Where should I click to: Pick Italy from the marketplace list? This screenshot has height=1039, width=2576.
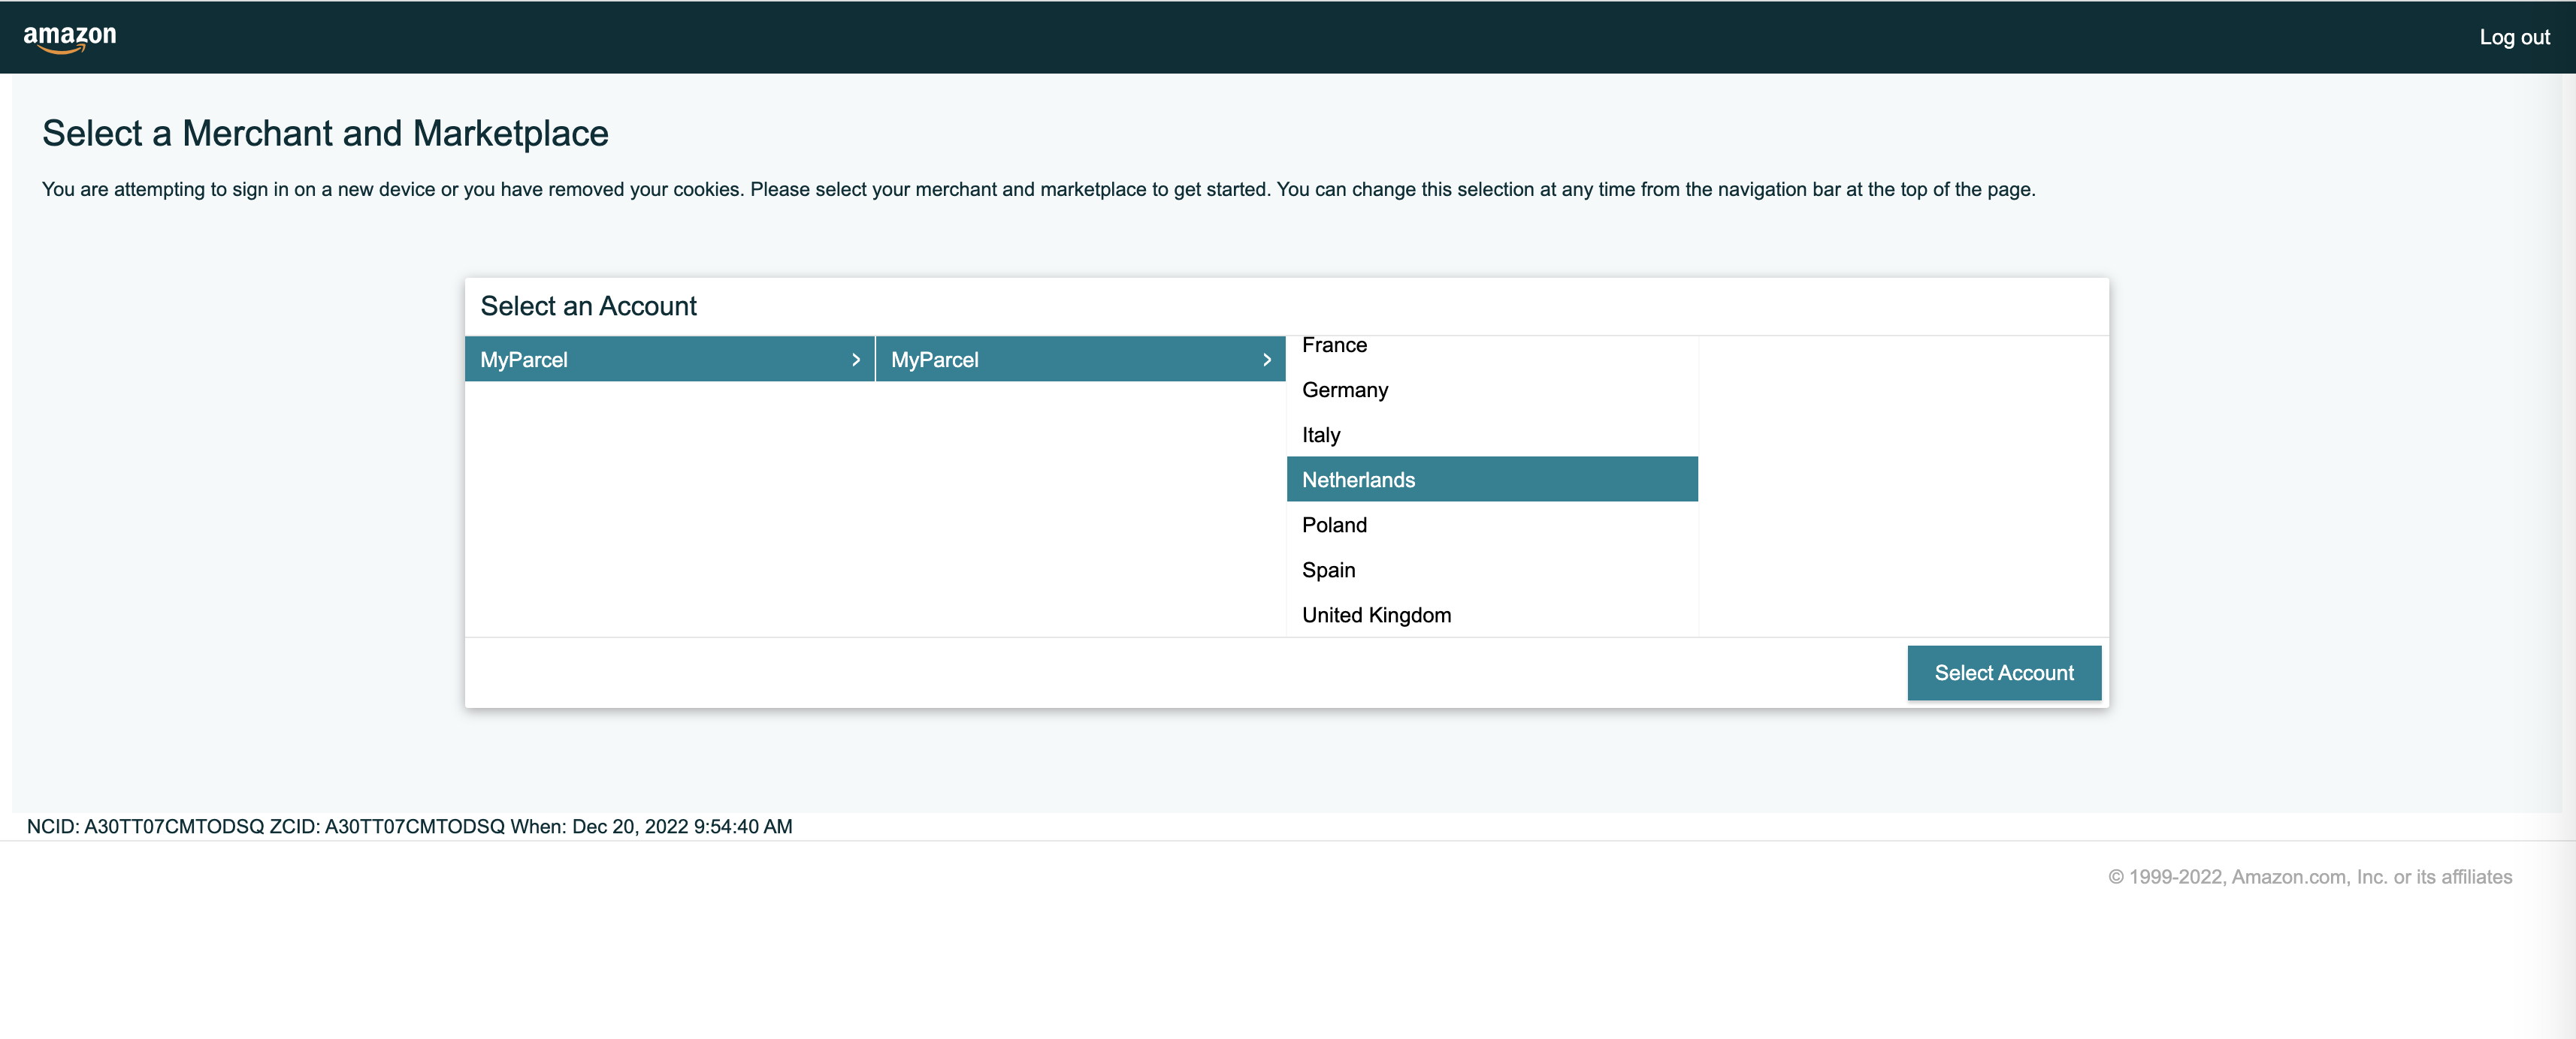point(1320,435)
